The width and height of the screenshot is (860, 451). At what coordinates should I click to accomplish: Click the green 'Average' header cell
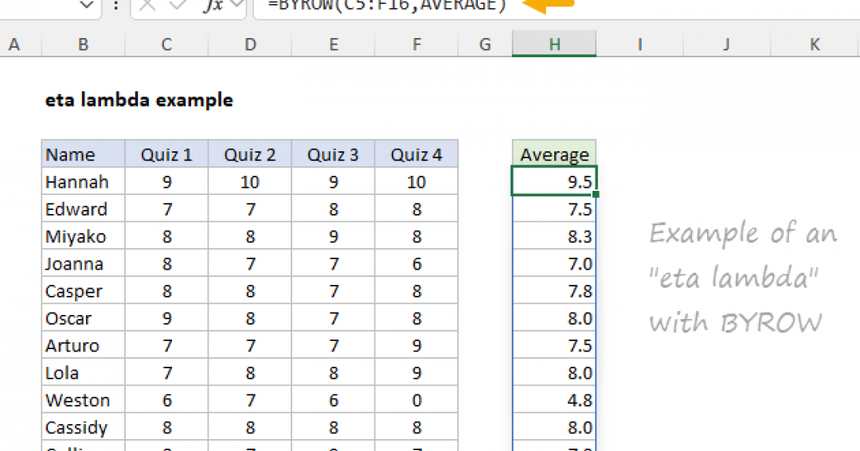(x=554, y=154)
